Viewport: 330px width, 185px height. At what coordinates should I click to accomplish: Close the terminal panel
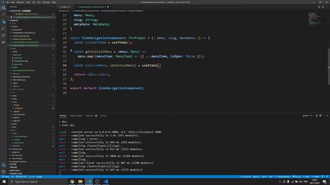[x=327, y=116]
